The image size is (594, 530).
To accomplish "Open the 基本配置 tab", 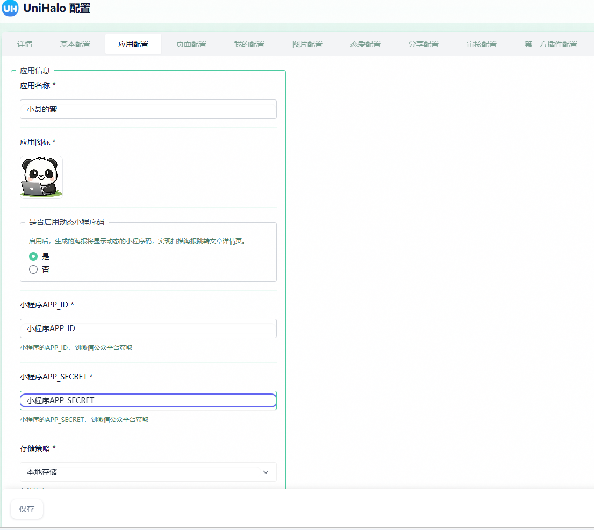I will coord(75,44).
